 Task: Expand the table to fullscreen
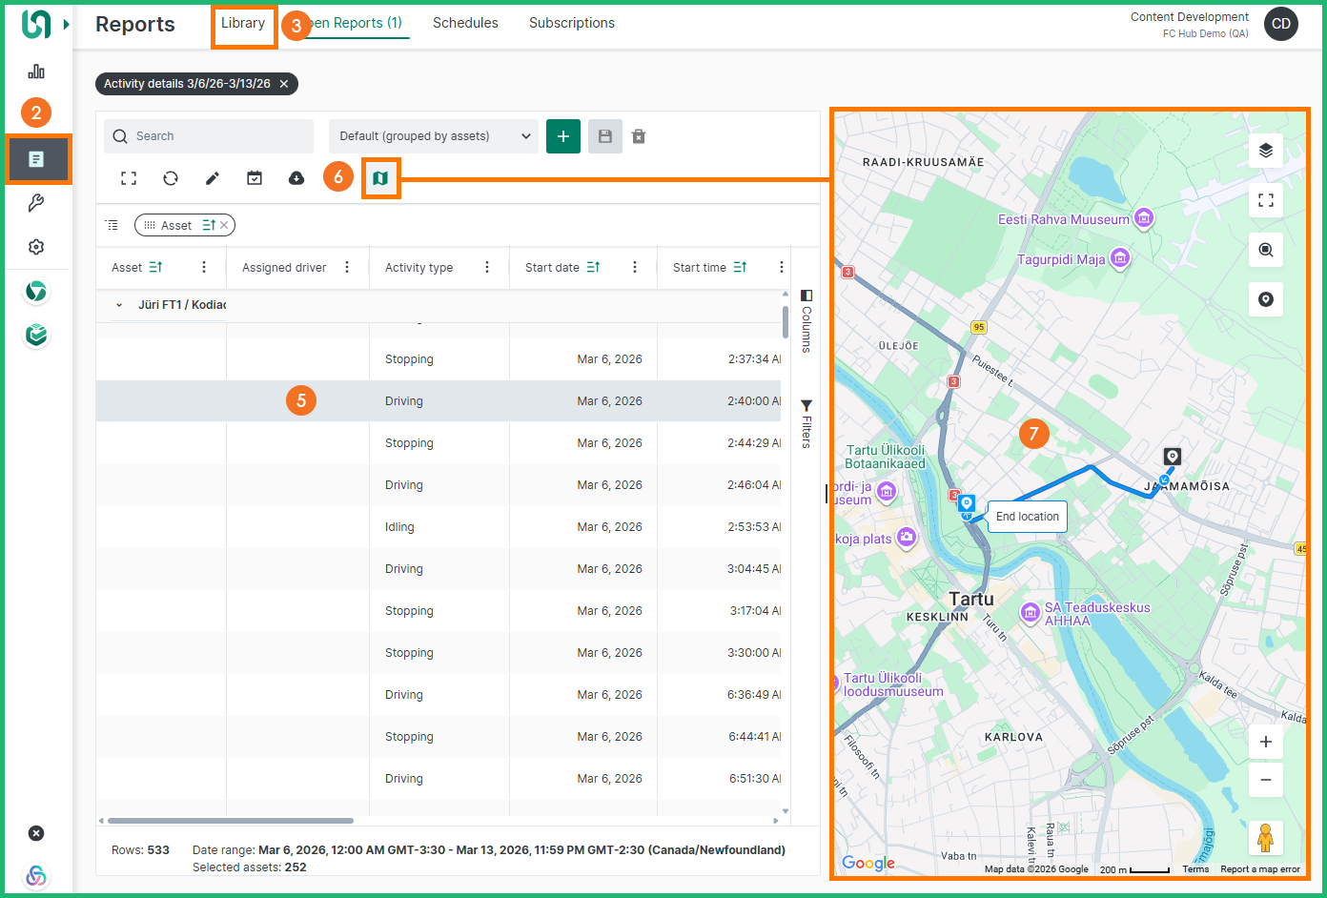129,178
